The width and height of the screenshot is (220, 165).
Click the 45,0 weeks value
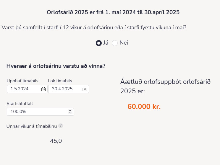56,141
